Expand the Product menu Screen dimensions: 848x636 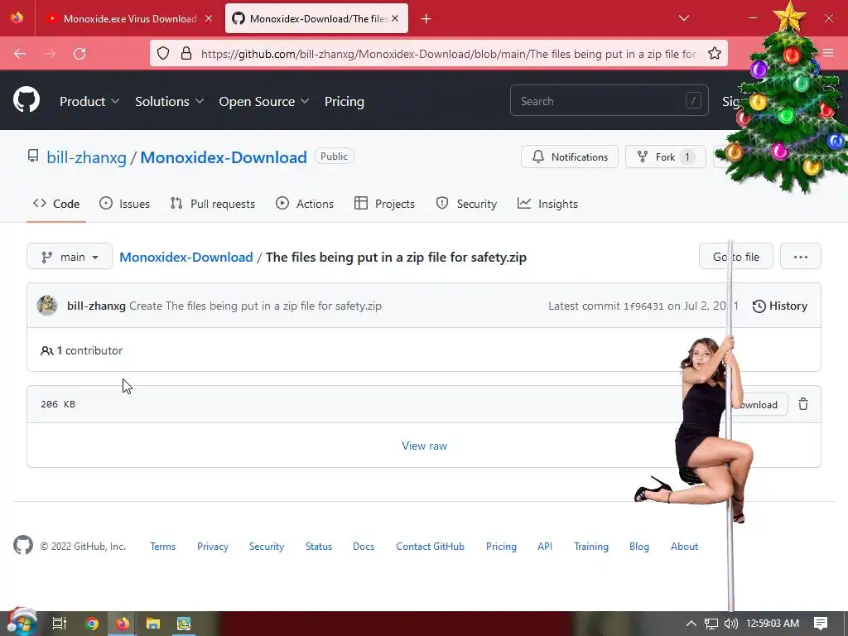click(89, 101)
